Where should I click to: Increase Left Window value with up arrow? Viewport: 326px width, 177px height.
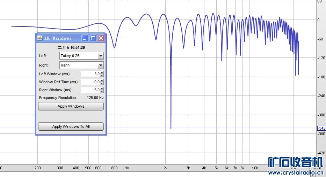(x=102, y=72)
